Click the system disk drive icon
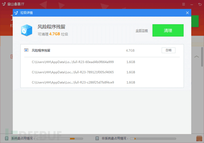The width and height of the screenshot is (204, 143). [7, 138]
